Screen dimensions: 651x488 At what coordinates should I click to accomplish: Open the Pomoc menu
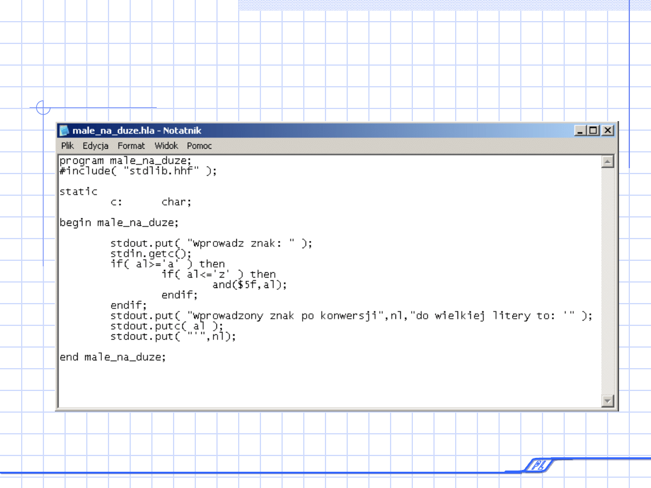pyautogui.click(x=200, y=146)
